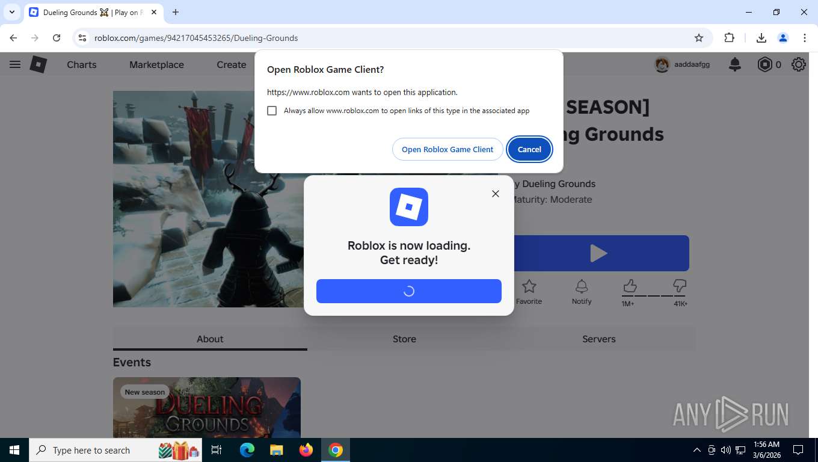Open the Windows notification center

click(x=798, y=450)
